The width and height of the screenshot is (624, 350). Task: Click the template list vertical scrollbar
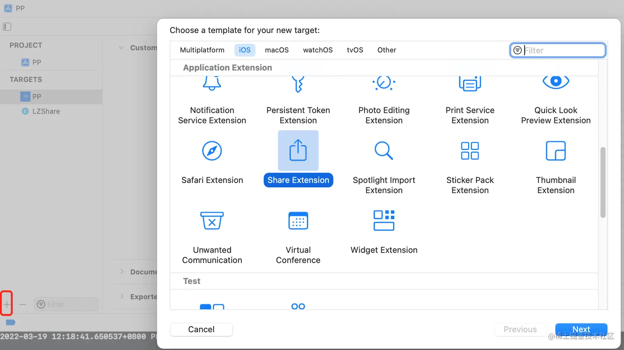603,182
